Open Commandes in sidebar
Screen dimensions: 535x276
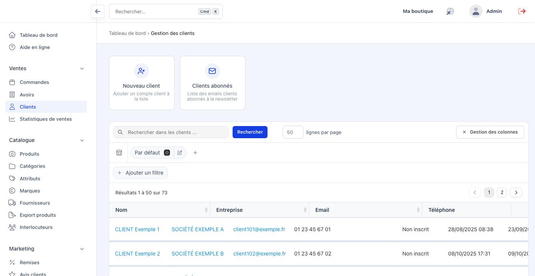coord(46,82)
